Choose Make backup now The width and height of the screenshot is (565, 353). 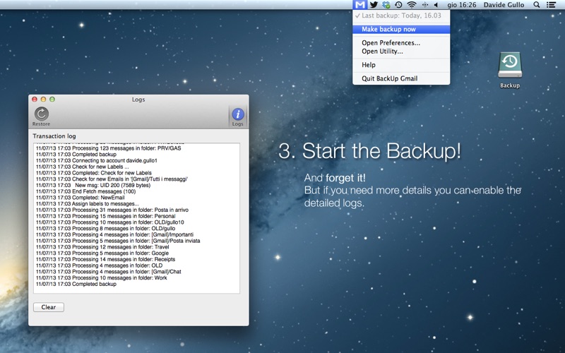(388, 30)
